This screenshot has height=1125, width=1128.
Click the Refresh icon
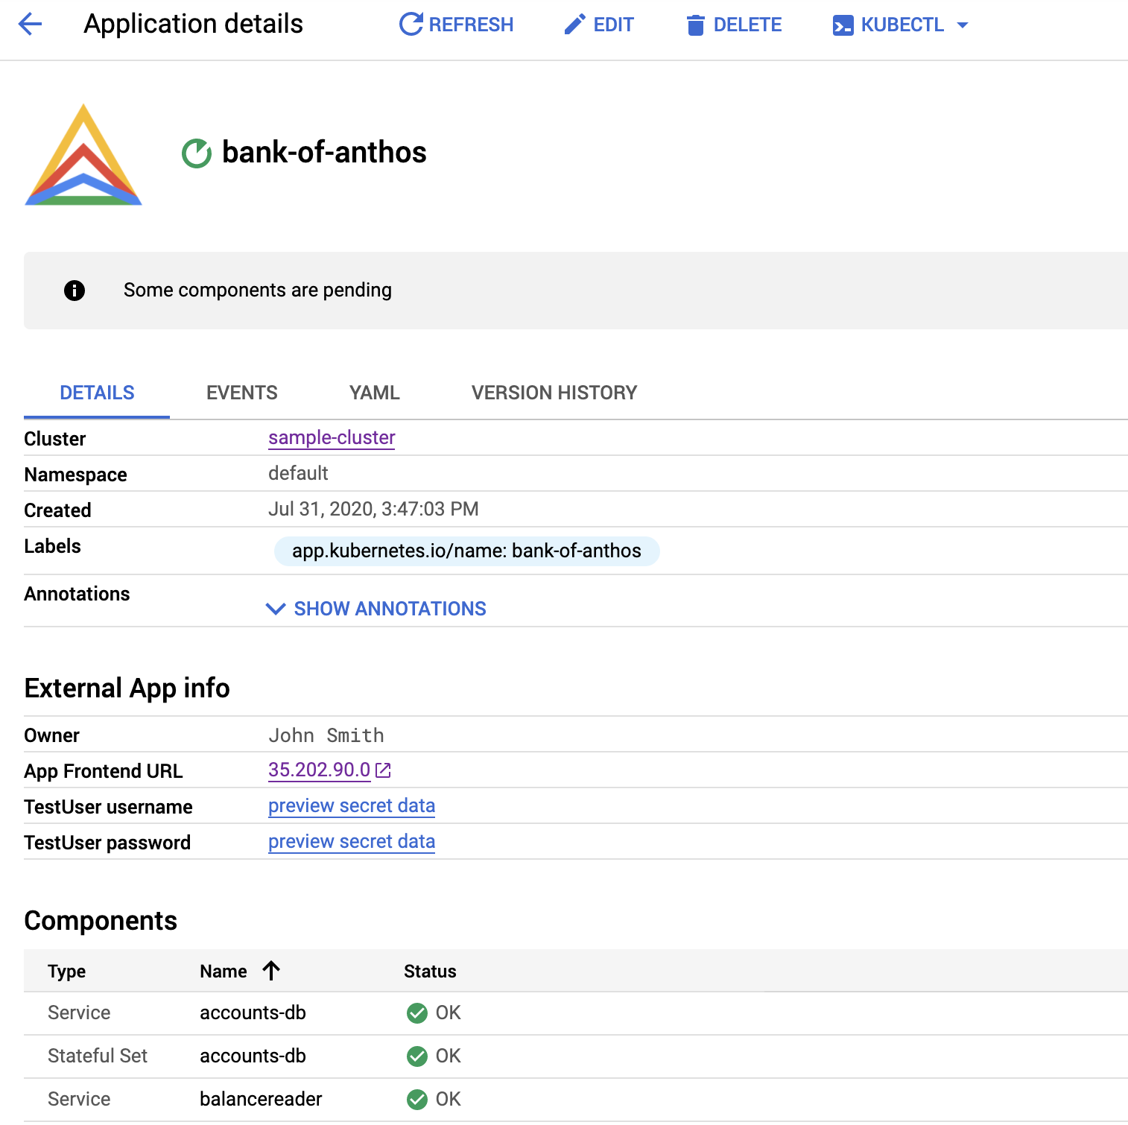click(411, 24)
